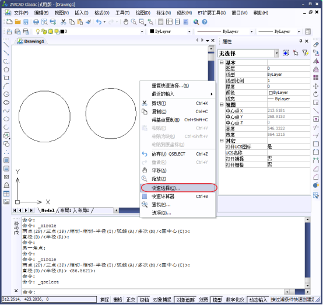The image size is (323, 305).
Task: Open the 绘图(D) menu
Action: 143,13
